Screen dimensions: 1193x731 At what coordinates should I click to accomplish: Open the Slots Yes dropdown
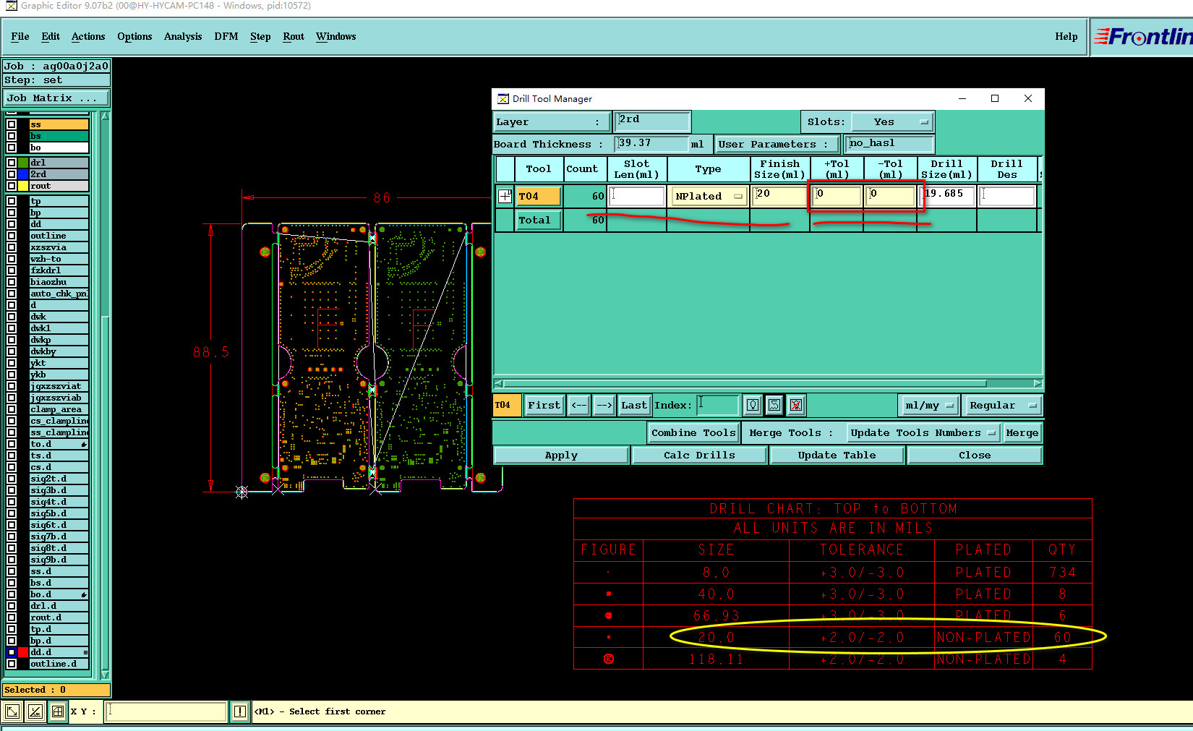[x=892, y=122]
